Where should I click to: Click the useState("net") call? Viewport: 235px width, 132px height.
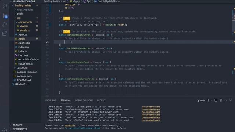point(116,25)
